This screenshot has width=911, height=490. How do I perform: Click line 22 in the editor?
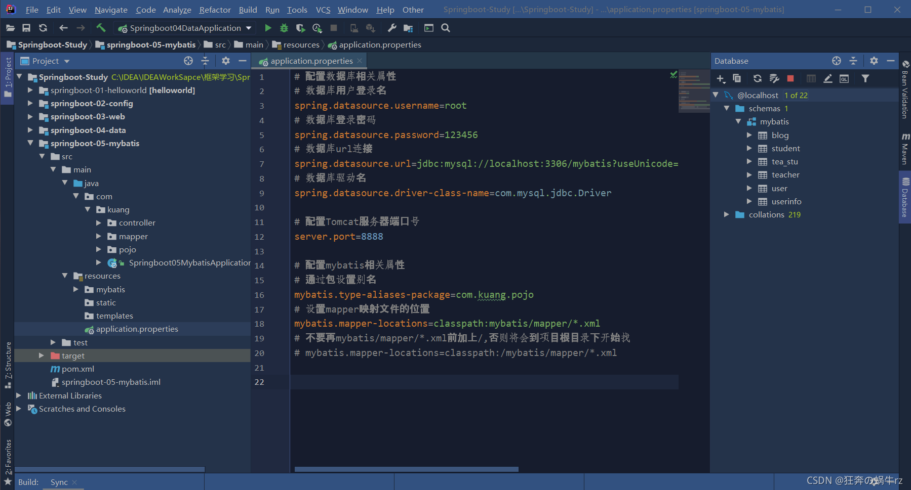pyautogui.click(x=484, y=382)
